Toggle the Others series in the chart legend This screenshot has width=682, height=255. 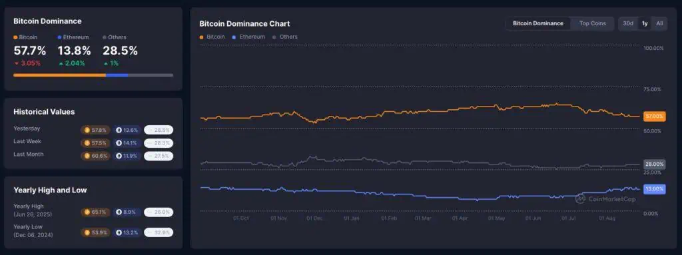pyautogui.click(x=285, y=37)
